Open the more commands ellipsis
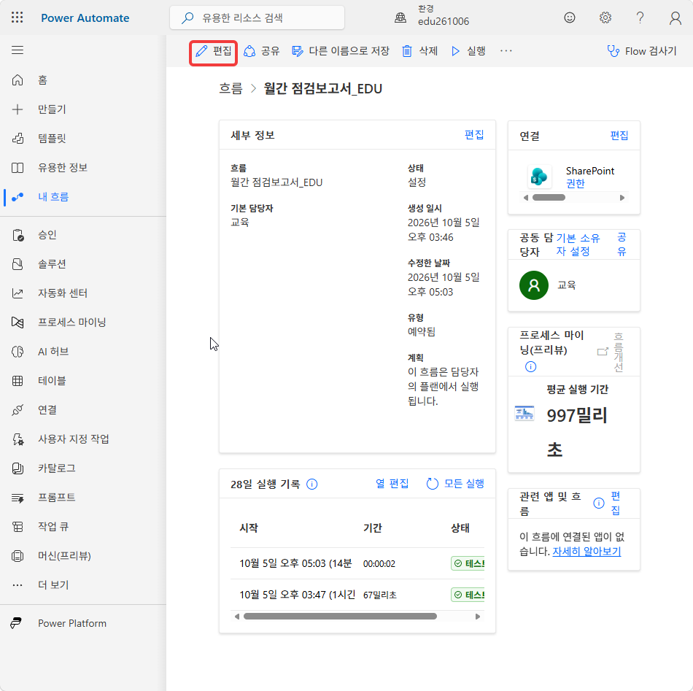The image size is (693, 691). (x=506, y=51)
